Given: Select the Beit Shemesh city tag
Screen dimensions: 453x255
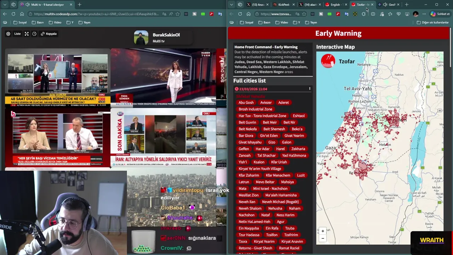Looking at the screenshot, I should pyautogui.click(x=274, y=129).
